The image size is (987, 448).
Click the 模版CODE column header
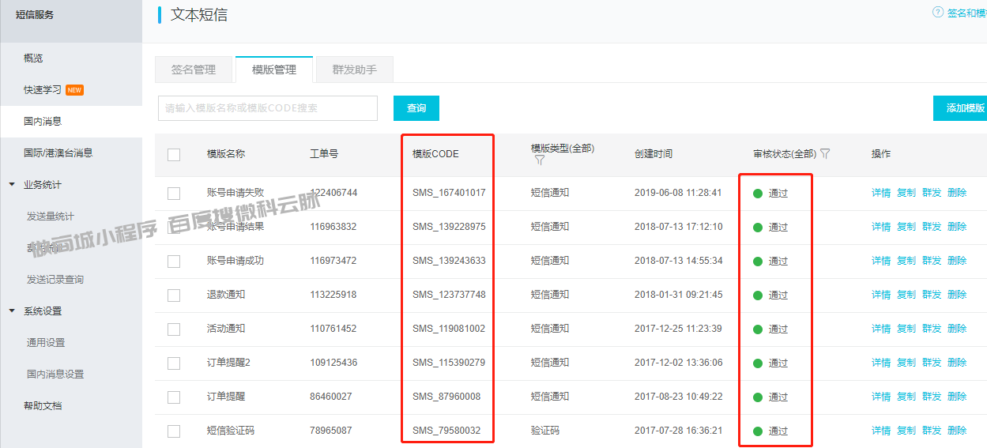pos(435,154)
